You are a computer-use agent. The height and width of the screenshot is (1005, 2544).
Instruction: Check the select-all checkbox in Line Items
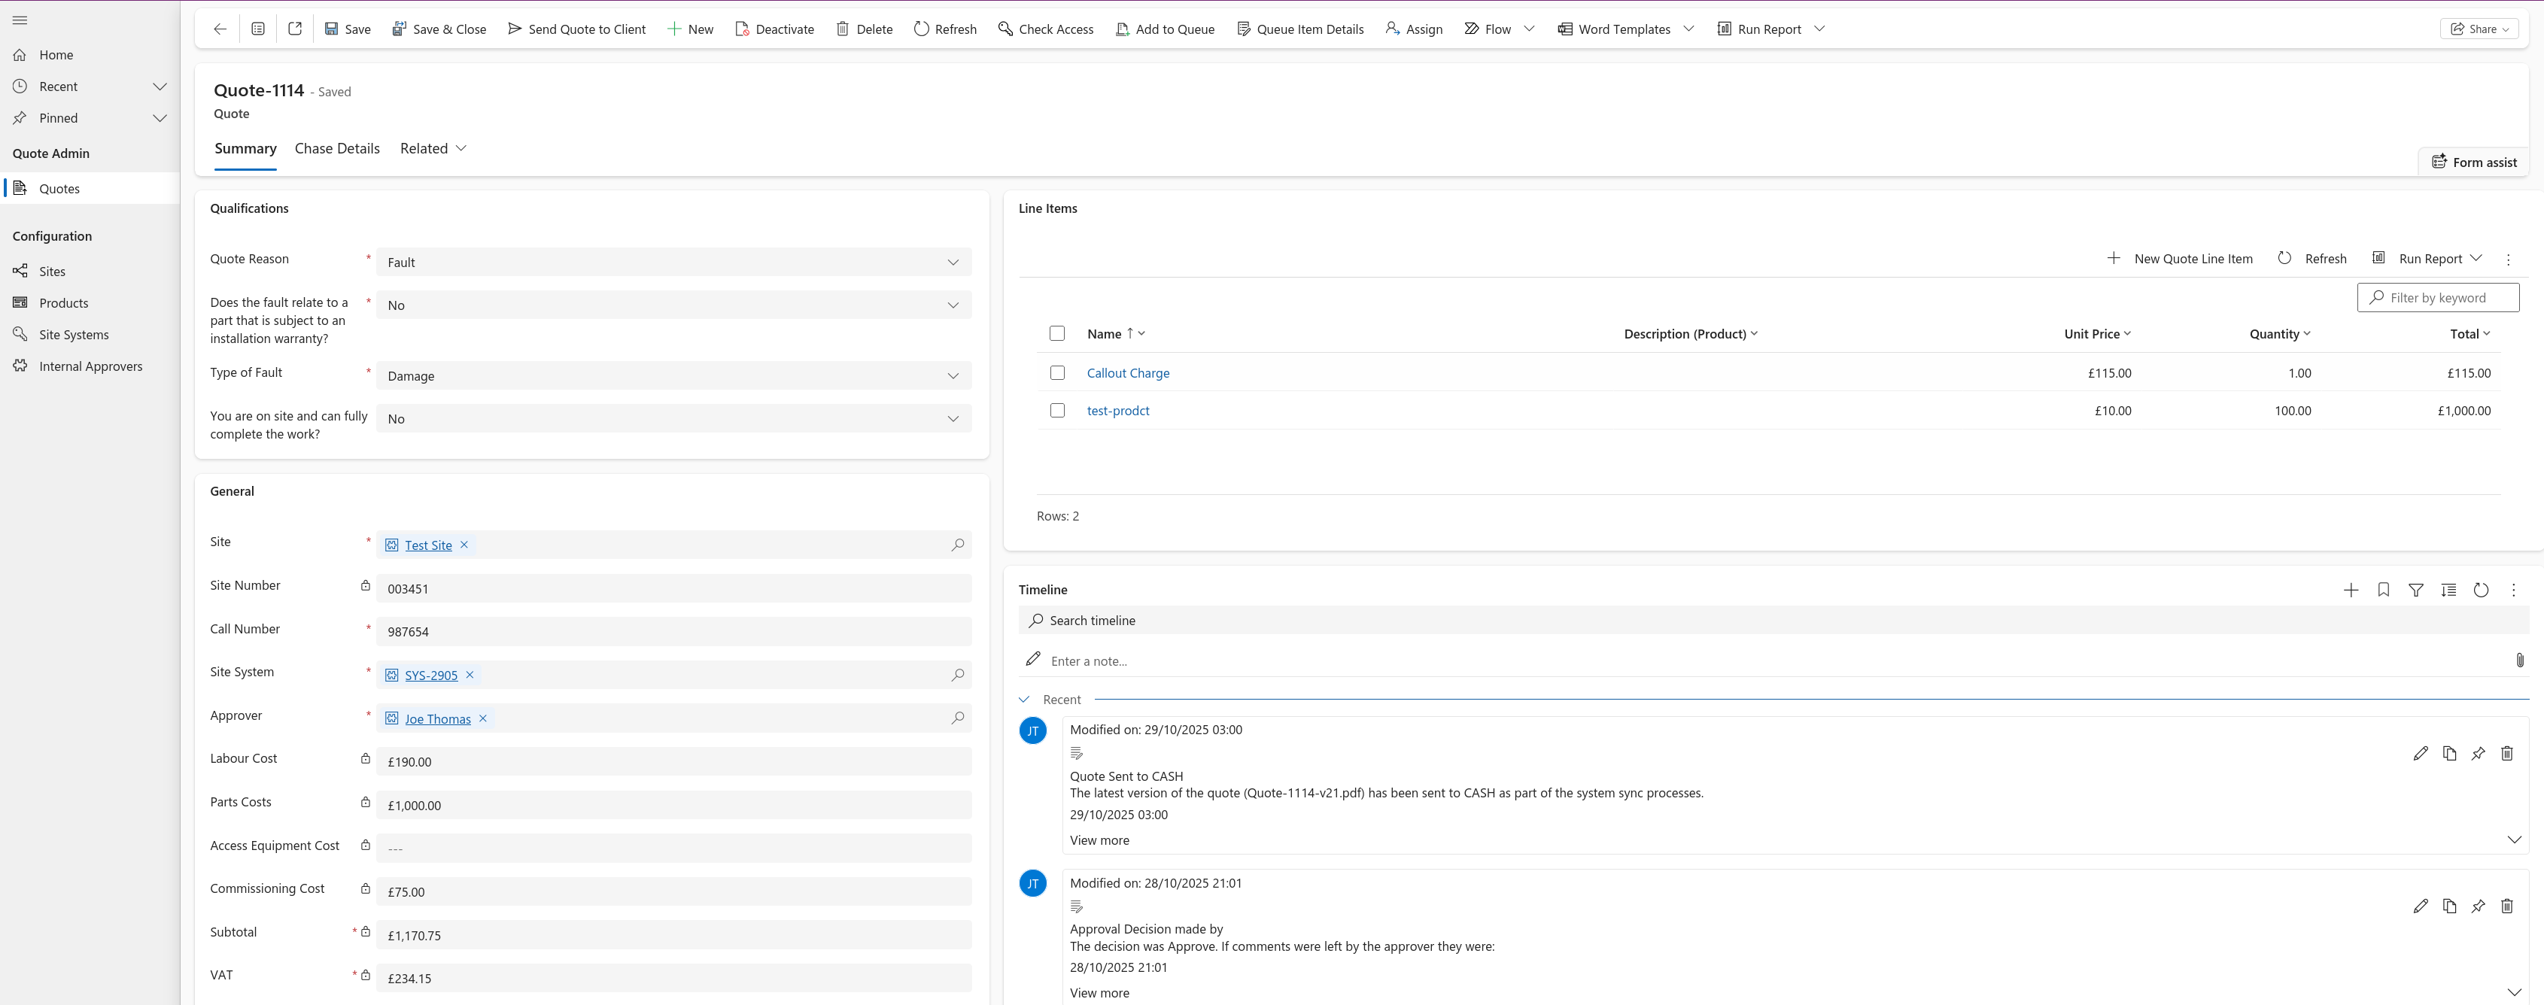pyautogui.click(x=1056, y=332)
